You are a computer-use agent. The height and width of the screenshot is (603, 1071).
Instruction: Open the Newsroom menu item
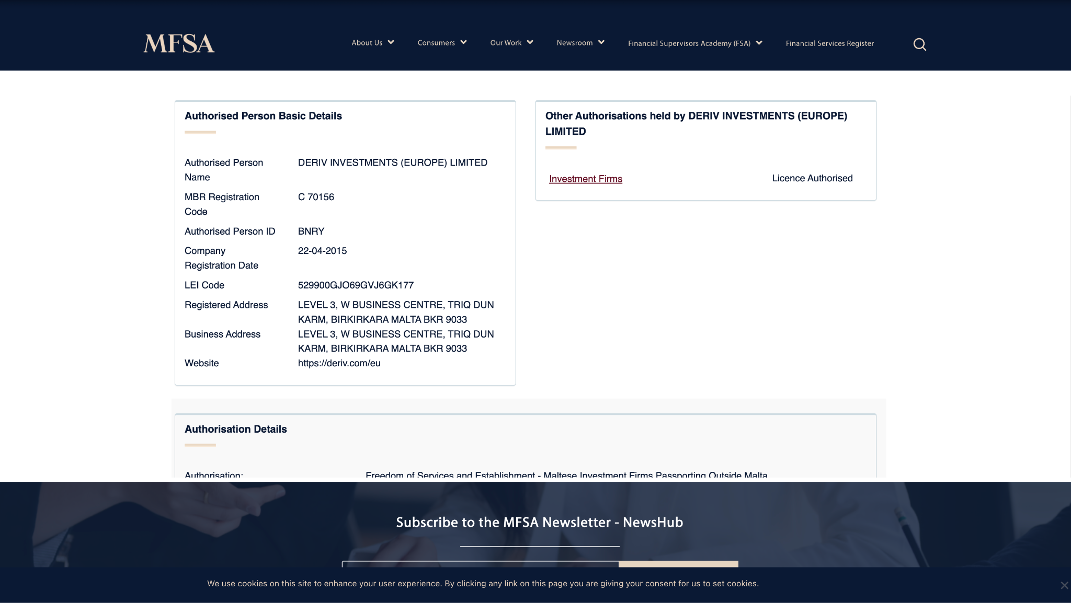[x=575, y=43]
